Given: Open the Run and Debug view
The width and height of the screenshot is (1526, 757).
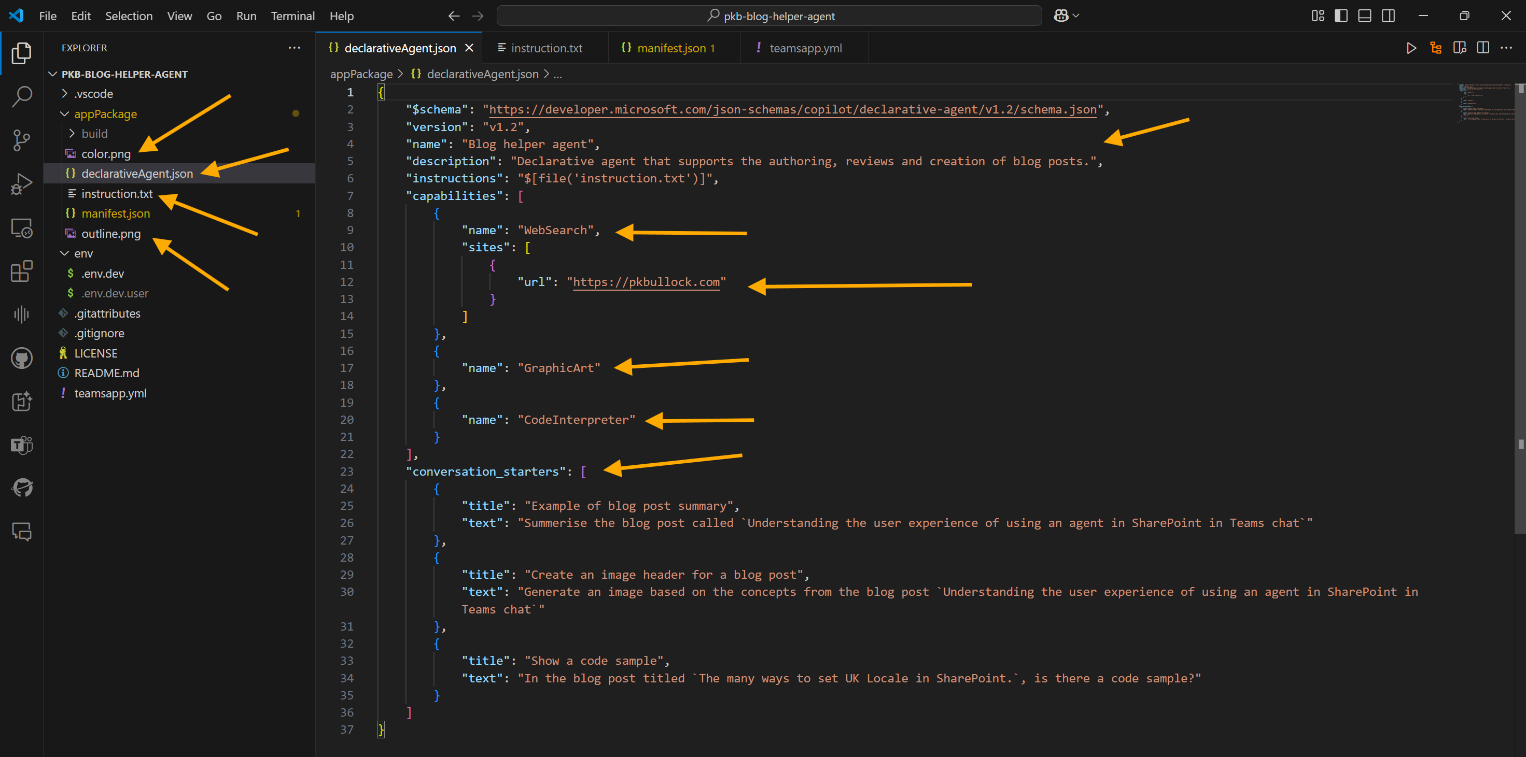Looking at the screenshot, I should (x=21, y=183).
